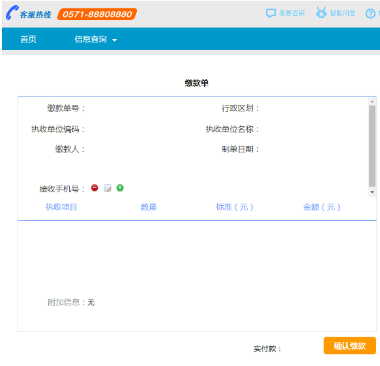Click the 金额（元） column header
This screenshot has height=366, width=380.
321,207
